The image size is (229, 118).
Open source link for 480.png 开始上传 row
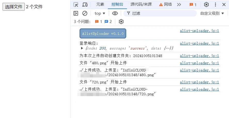click(x=199, y=63)
